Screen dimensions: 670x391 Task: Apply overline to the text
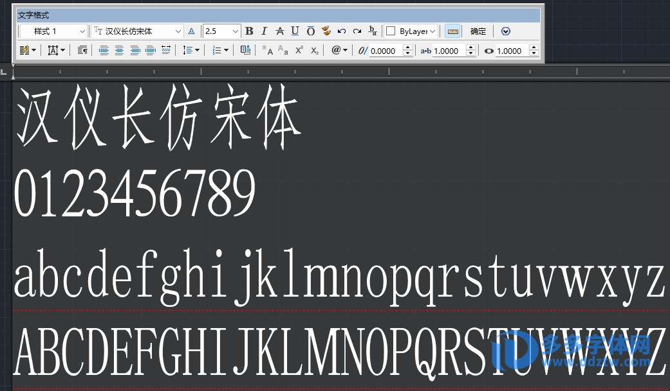(x=310, y=31)
